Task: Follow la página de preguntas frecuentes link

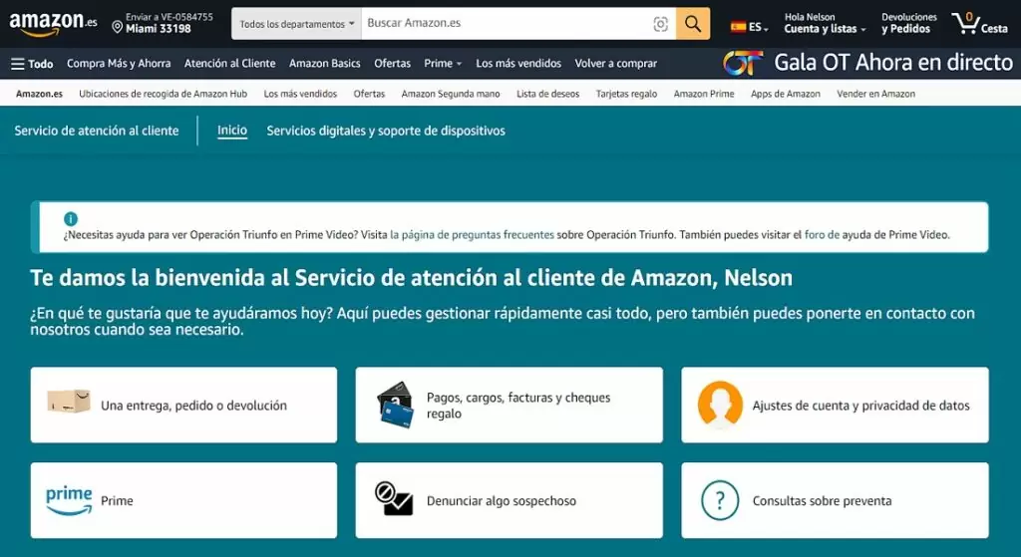Action: point(472,235)
